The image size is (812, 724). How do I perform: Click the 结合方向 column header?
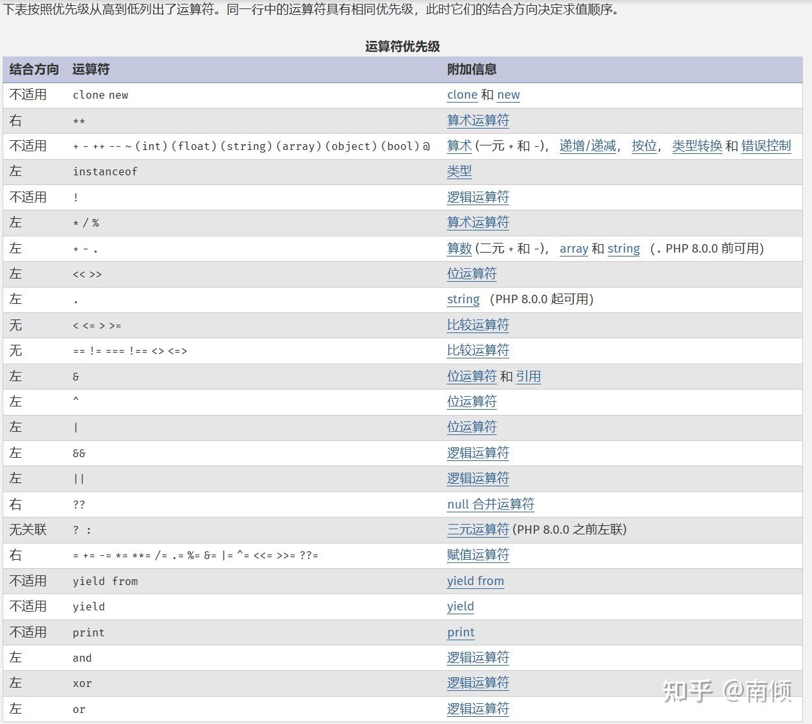click(x=34, y=69)
